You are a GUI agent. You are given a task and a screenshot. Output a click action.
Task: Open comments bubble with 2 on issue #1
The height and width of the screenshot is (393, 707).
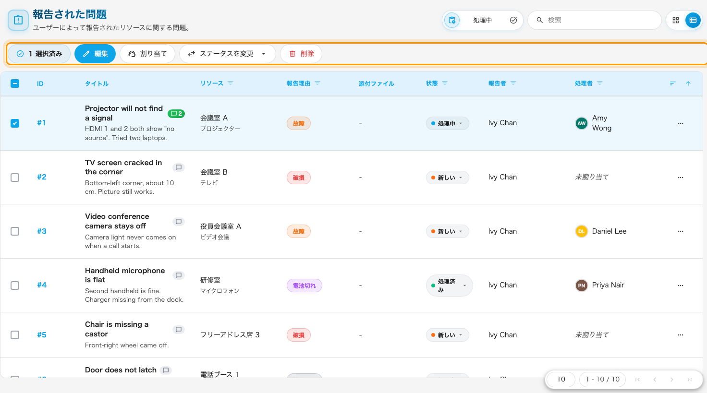point(176,114)
